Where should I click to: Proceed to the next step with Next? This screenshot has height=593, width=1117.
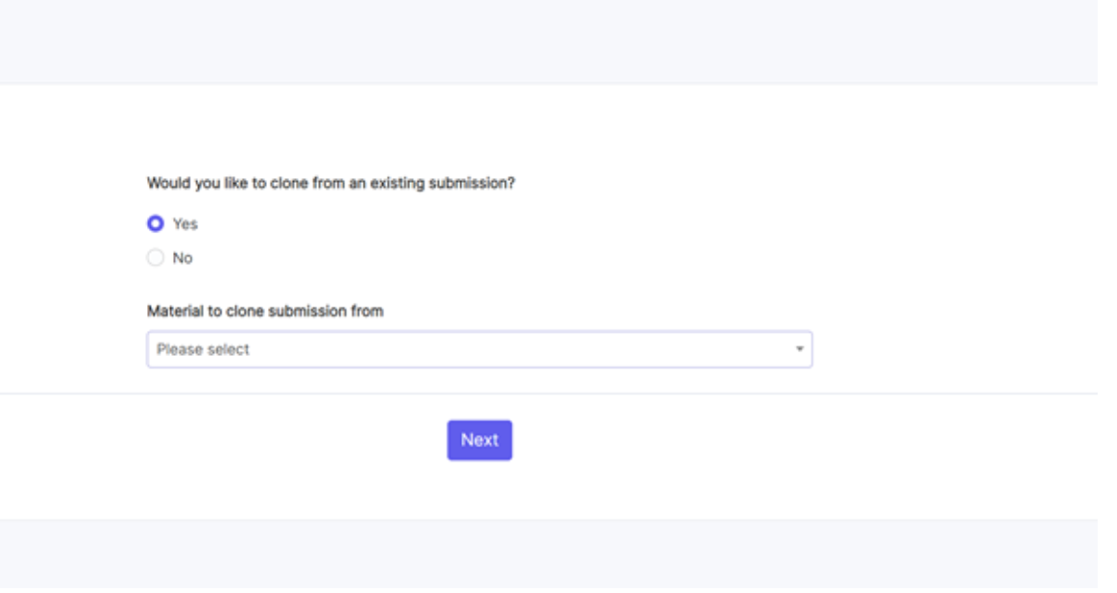click(x=479, y=440)
